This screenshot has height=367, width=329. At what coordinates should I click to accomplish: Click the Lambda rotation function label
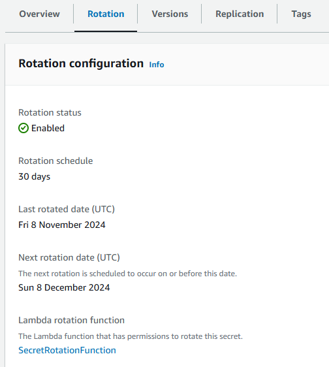tap(72, 320)
